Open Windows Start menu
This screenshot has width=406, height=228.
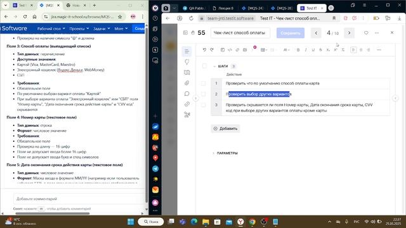click(x=131, y=222)
